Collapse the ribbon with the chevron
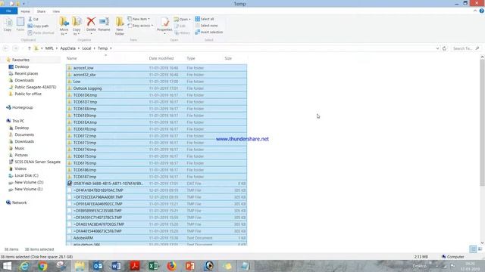The width and height of the screenshot is (485, 272). coord(475,11)
